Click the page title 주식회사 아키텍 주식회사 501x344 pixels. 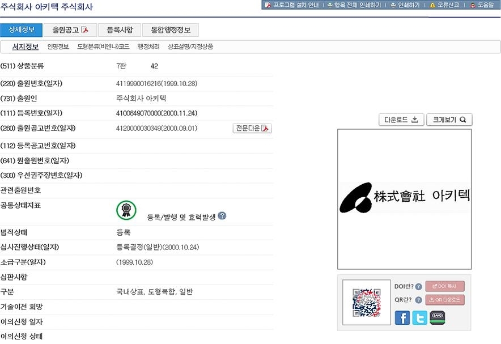pyautogui.click(x=46, y=7)
